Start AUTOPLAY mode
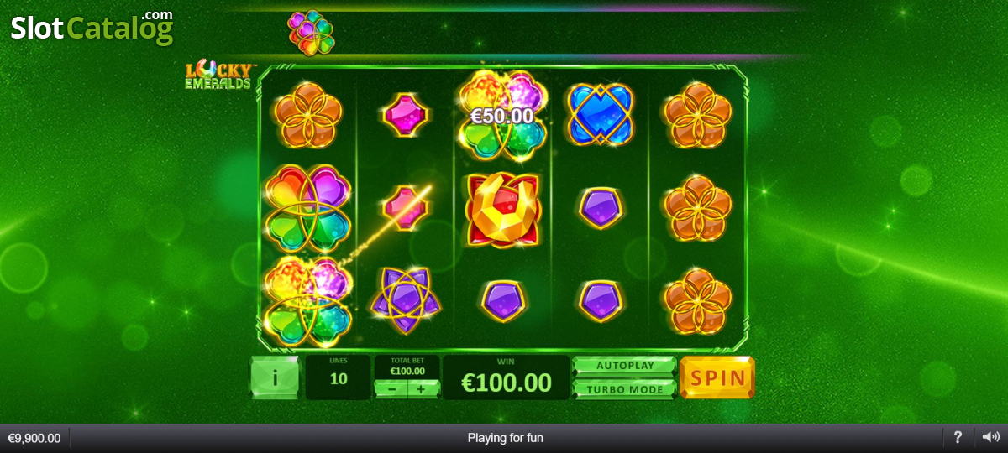Screen dimensions: 1008x453 click(624, 366)
